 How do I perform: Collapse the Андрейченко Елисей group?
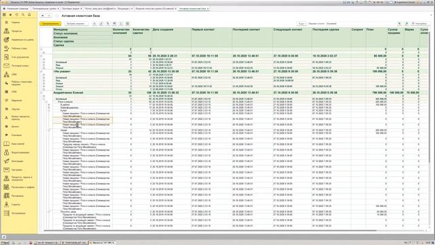(x=41, y=93)
